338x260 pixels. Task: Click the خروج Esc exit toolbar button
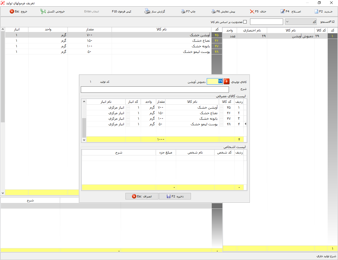(18, 11)
